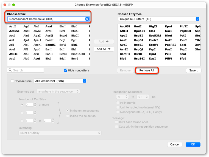Open the All Commercial (686) dropdown
The height and width of the screenshot is (157, 209).
point(60,81)
